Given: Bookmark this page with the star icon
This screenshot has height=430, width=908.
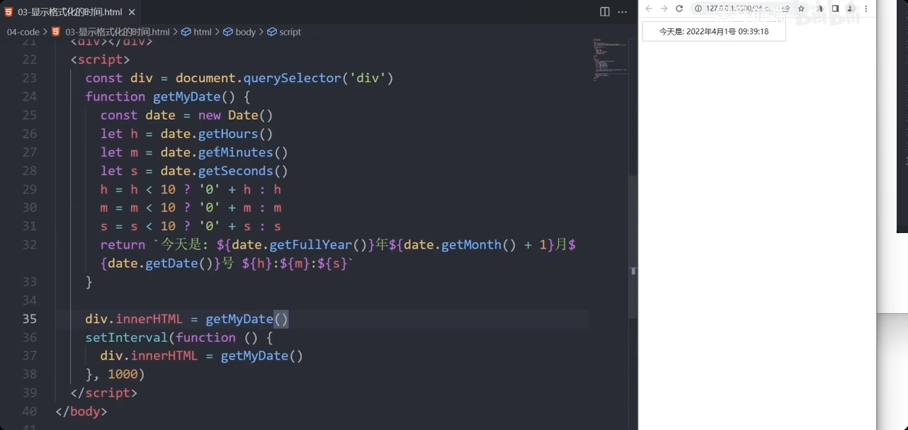Looking at the screenshot, I should pyautogui.click(x=802, y=9).
